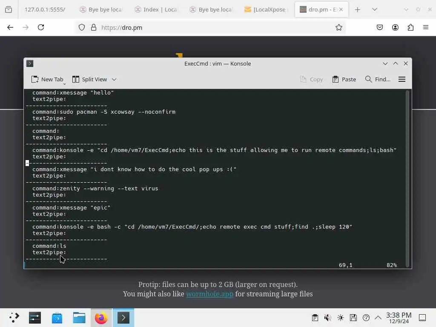
Task: Click the line 'command:ls' in vim
Action: (49, 246)
